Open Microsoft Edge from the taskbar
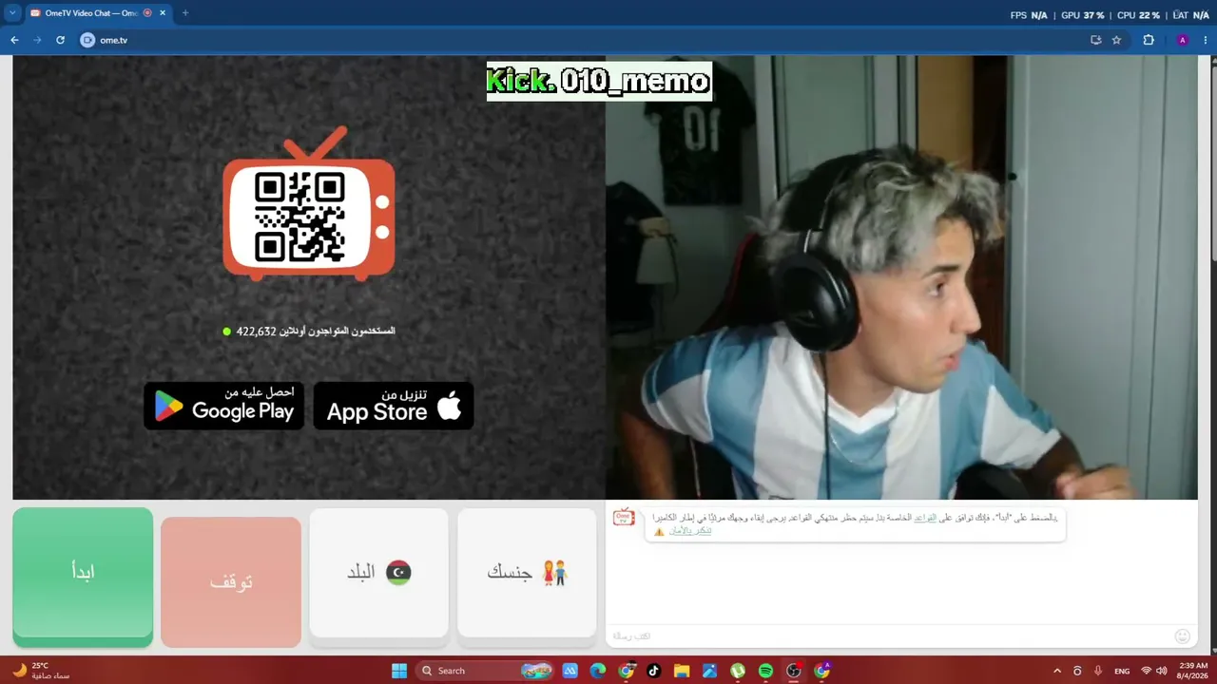Viewport: 1217px width, 684px height. [x=597, y=671]
